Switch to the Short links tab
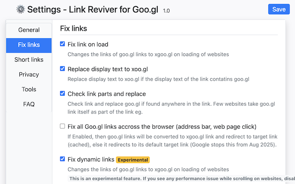 29,60
